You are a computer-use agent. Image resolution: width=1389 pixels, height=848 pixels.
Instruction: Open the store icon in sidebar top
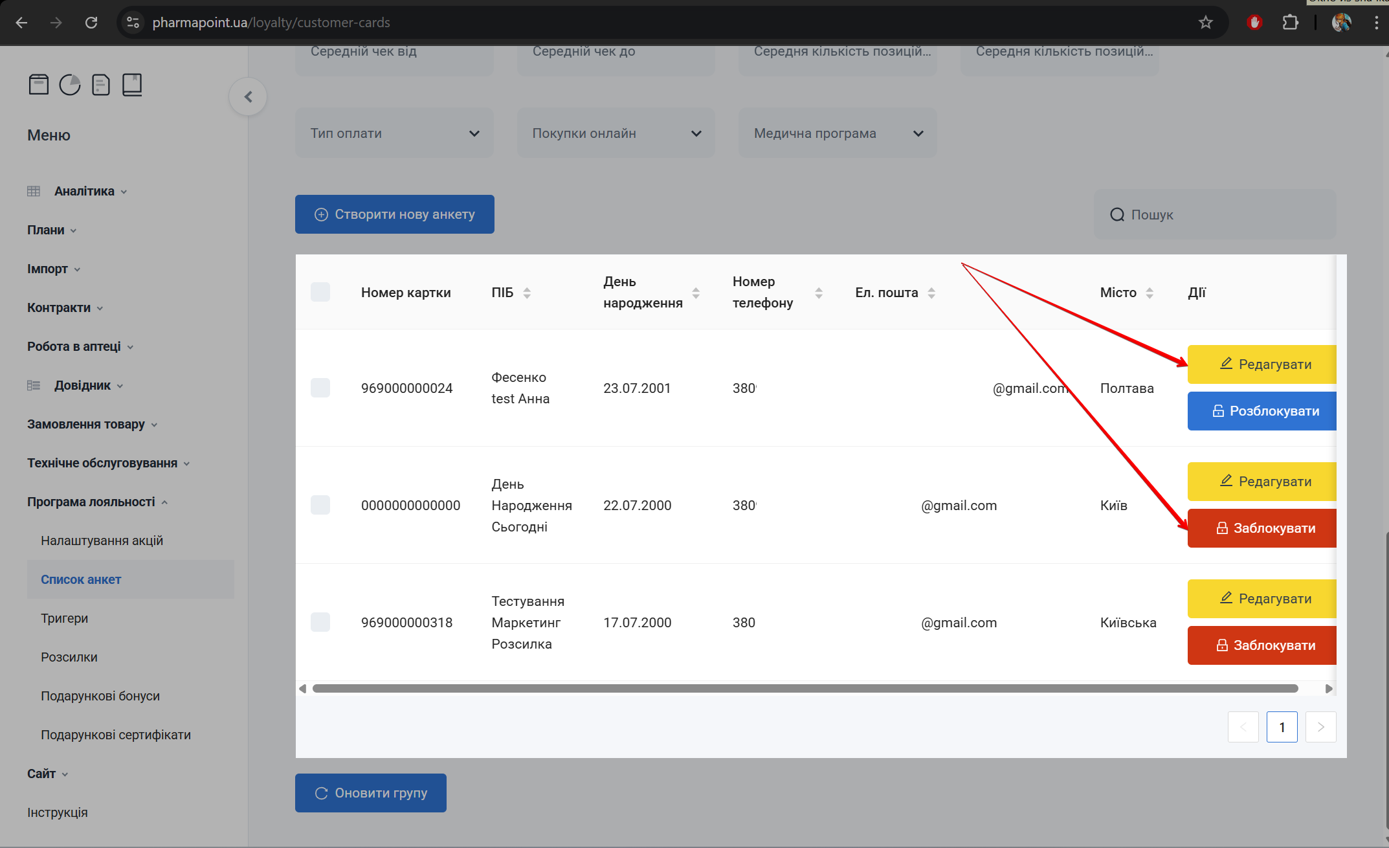pyautogui.click(x=39, y=85)
